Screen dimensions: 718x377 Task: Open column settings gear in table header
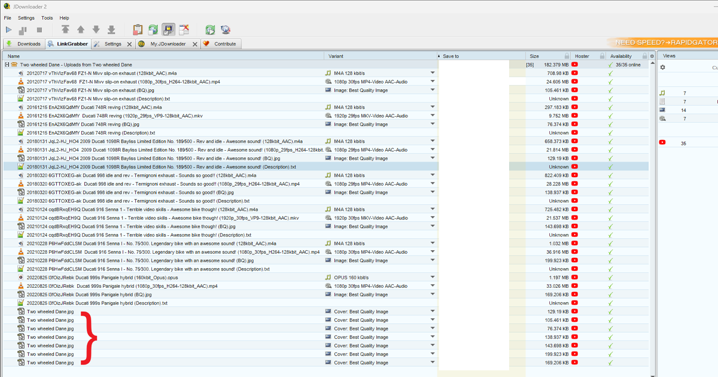pos(652,56)
